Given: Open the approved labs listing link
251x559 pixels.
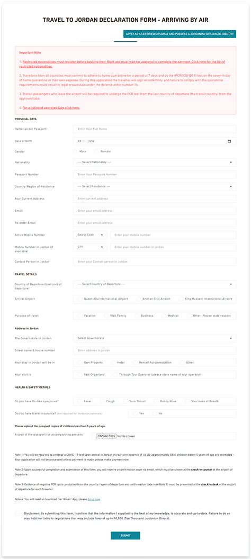Looking at the screenshot, I should 51,107.
